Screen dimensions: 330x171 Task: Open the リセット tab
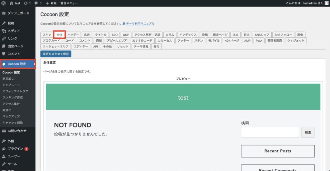[x=123, y=46]
